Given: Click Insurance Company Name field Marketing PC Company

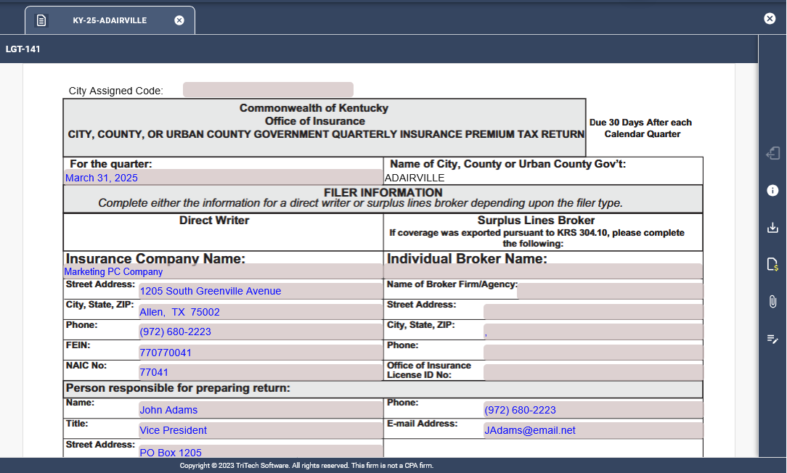Looking at the screenshot, I should [224, 271].
